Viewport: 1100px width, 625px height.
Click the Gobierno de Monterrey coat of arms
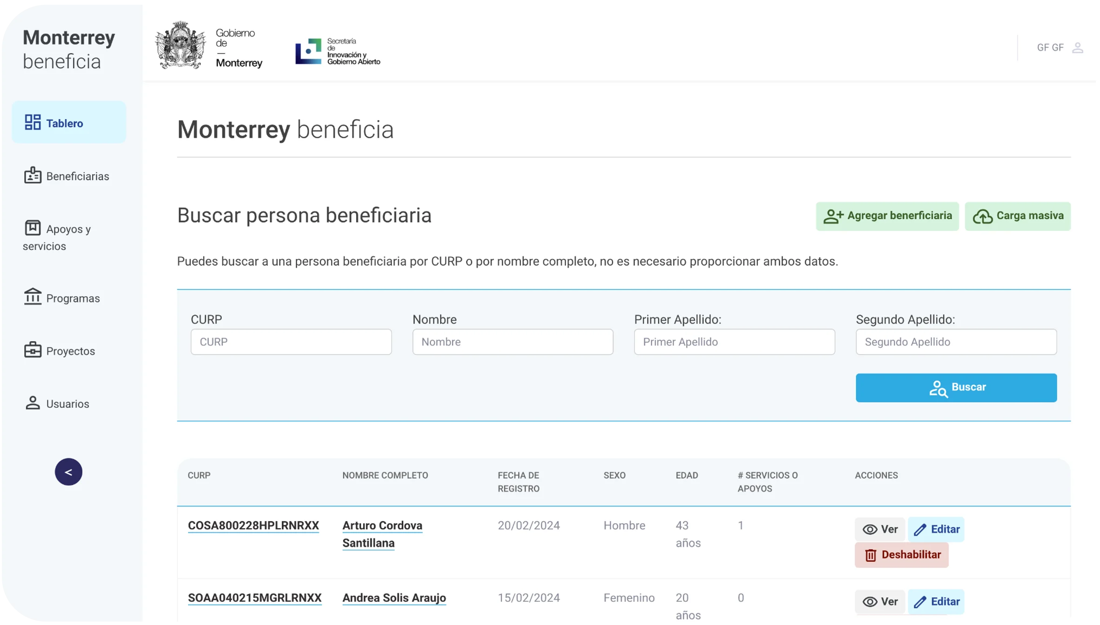click(x=181, y=46)
